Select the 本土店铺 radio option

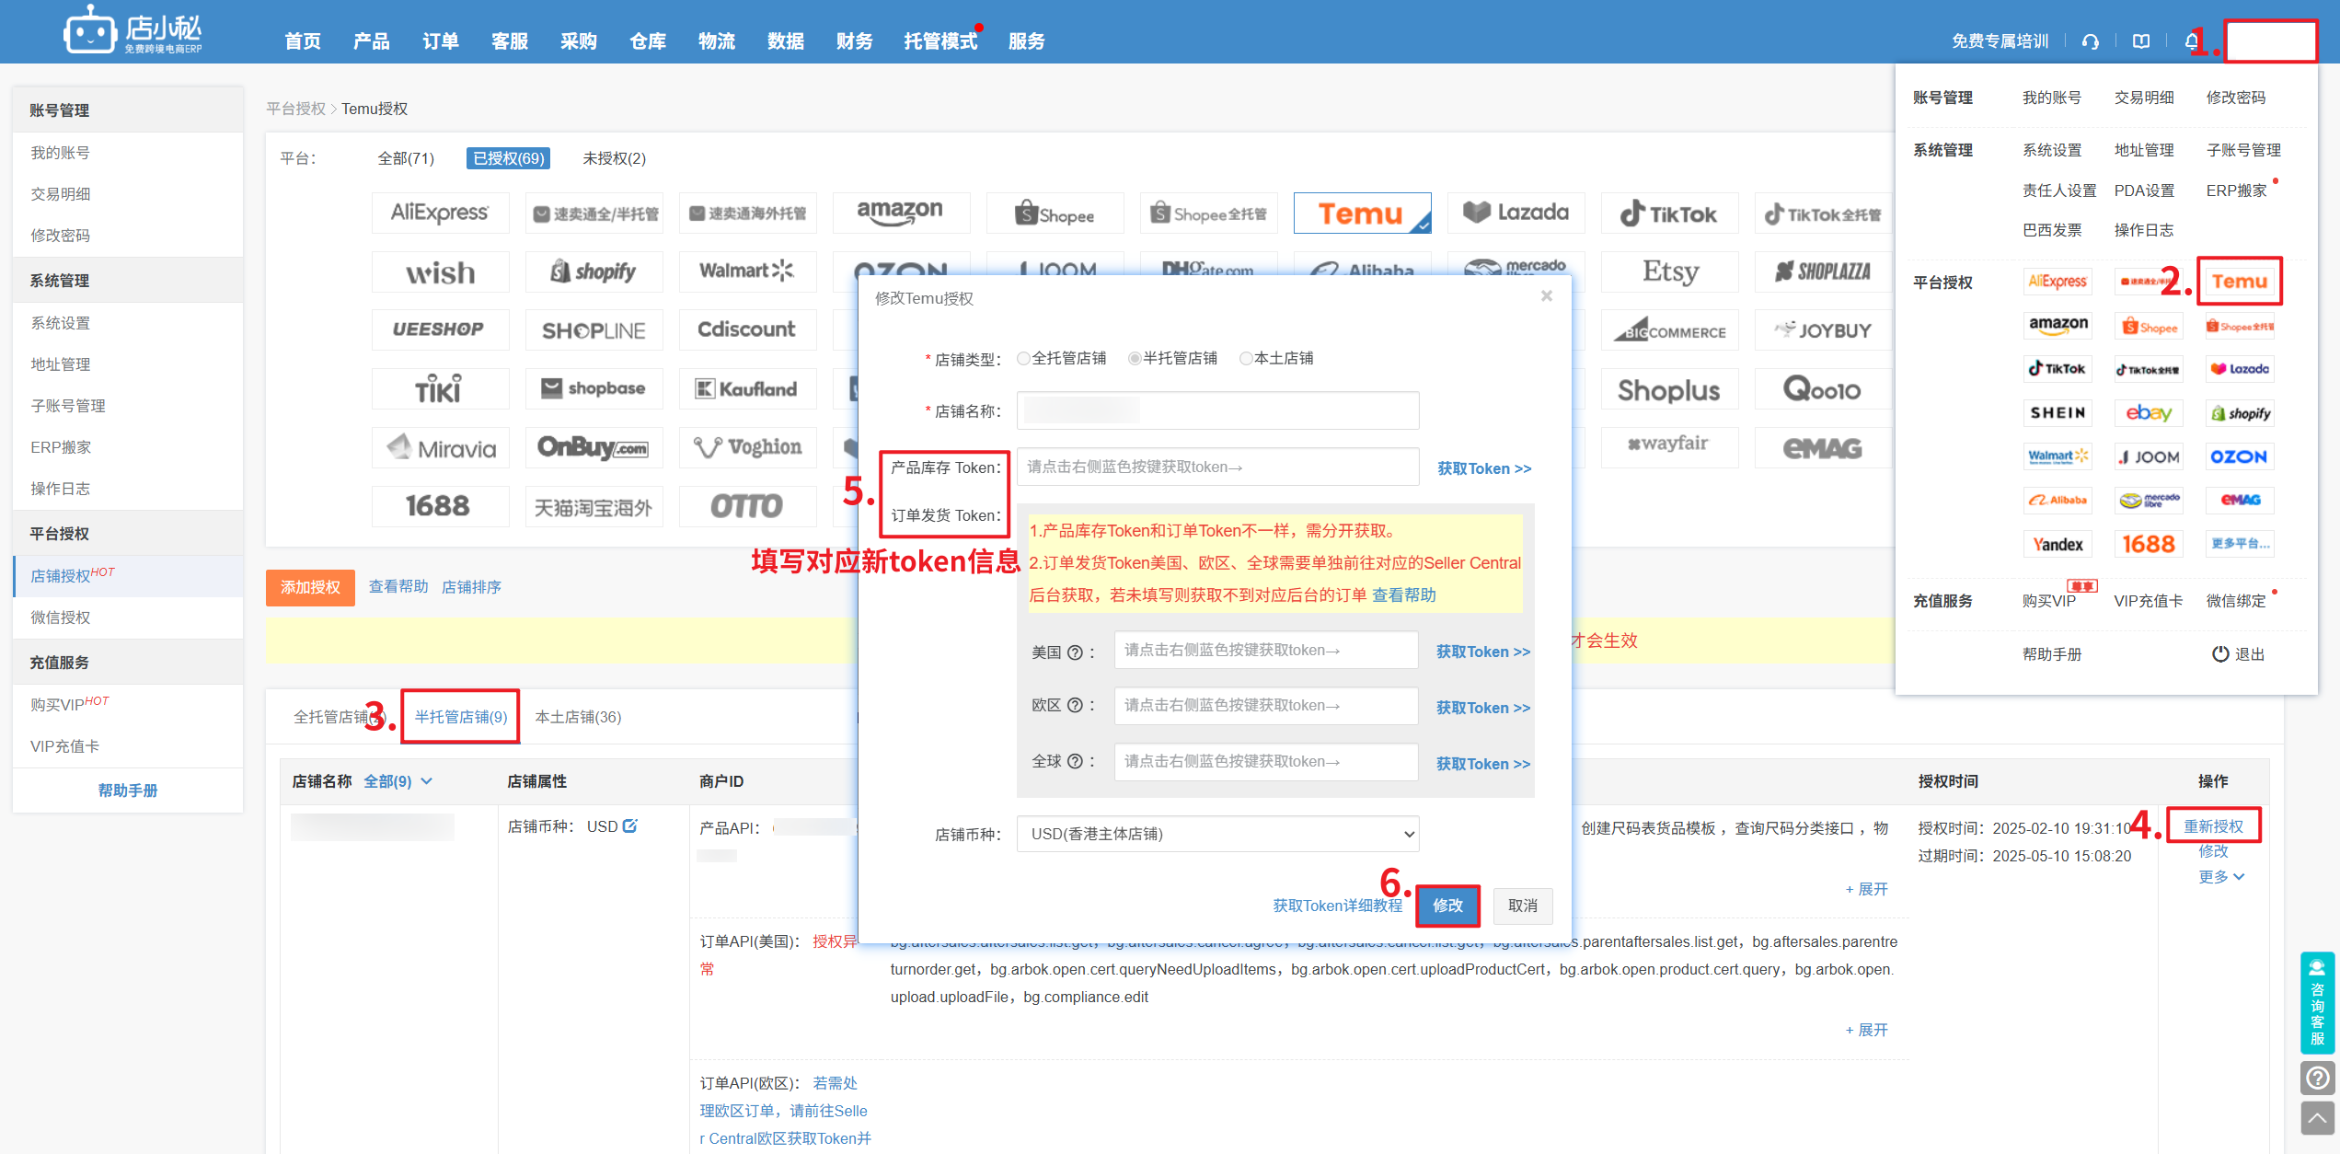pos(1246,358)
